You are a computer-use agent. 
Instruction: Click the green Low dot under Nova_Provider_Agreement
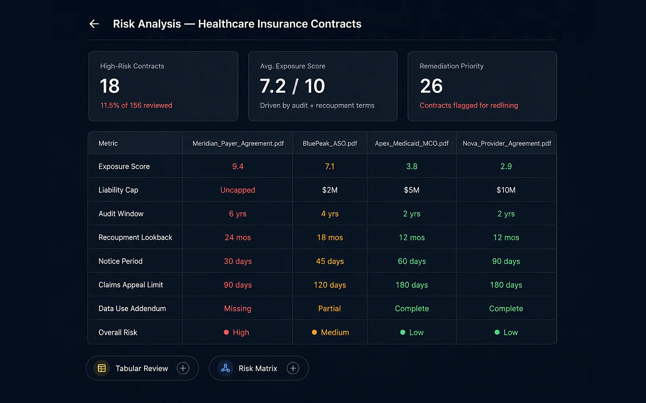tap(497, 332)
